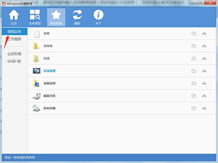Image resolution: width=218 pixels, height=163 pixels.
Task: Collapse the 桌面背景 row chevron
Action: click(x=204, y=83)
